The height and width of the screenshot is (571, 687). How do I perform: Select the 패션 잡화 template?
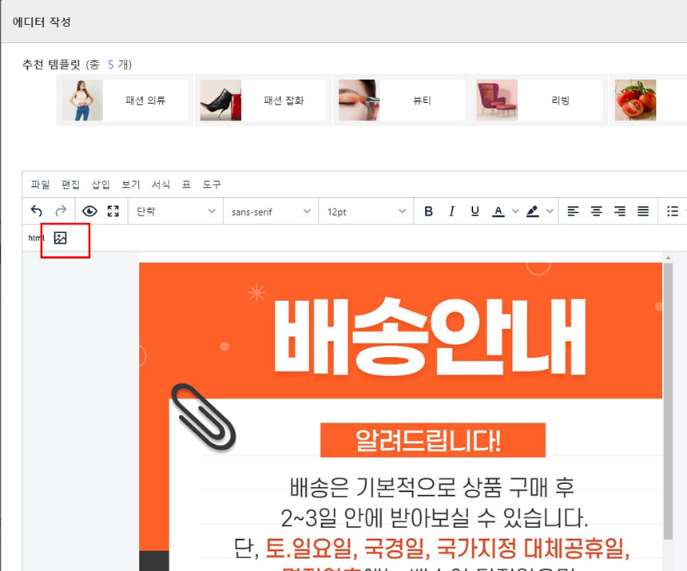264,100
